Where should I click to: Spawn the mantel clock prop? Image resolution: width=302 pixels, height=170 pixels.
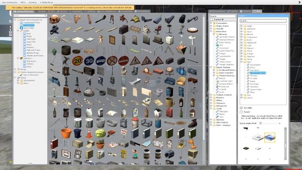click(147, 71)
